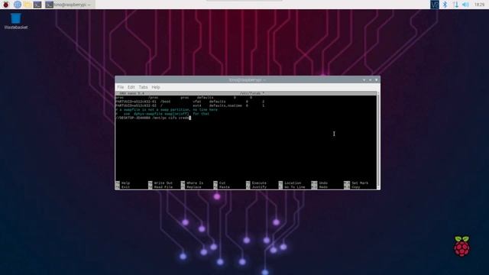Open the Raspberry Pi main menu

(x=6, y=5)
